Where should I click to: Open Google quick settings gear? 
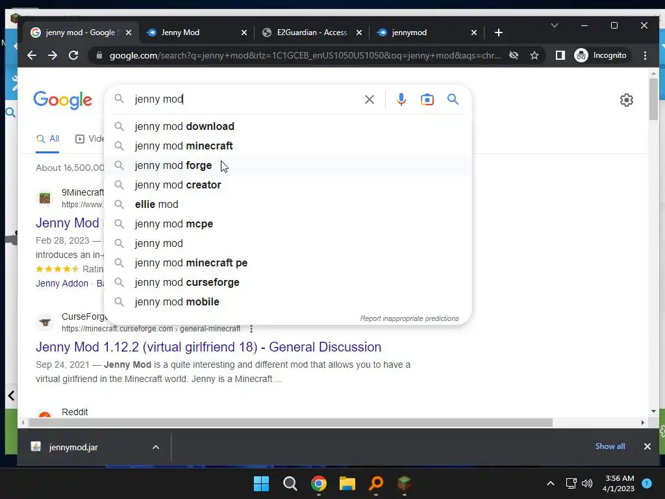pyautogui.click(x=627, y=100)
